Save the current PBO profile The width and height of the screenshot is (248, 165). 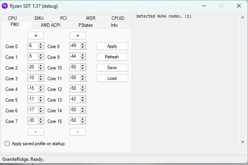(x=112, y=68)
